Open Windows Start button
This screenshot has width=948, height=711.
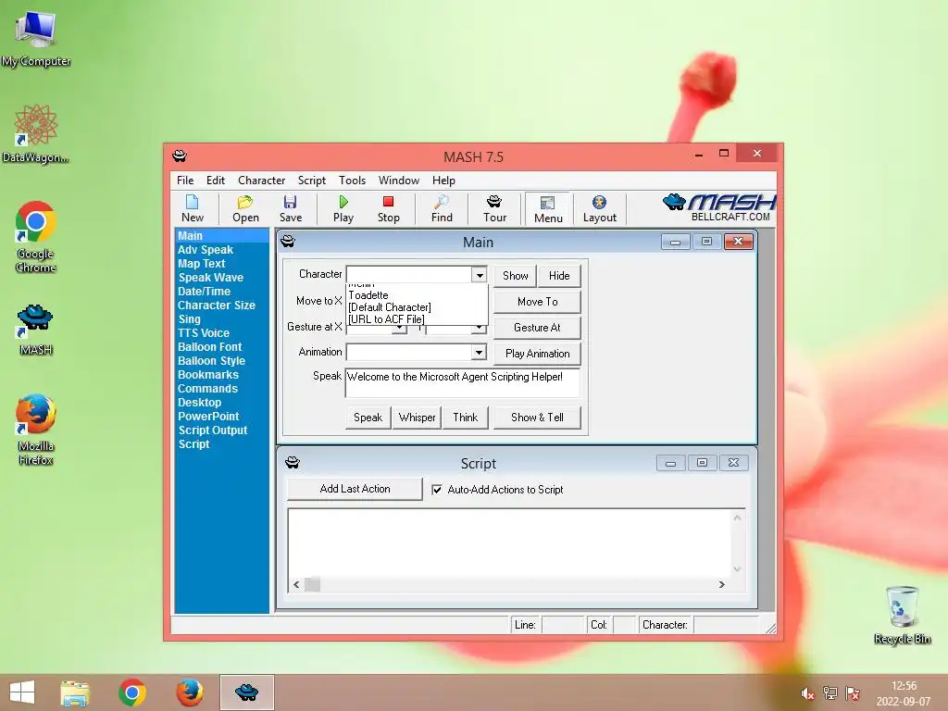[22, 692]
